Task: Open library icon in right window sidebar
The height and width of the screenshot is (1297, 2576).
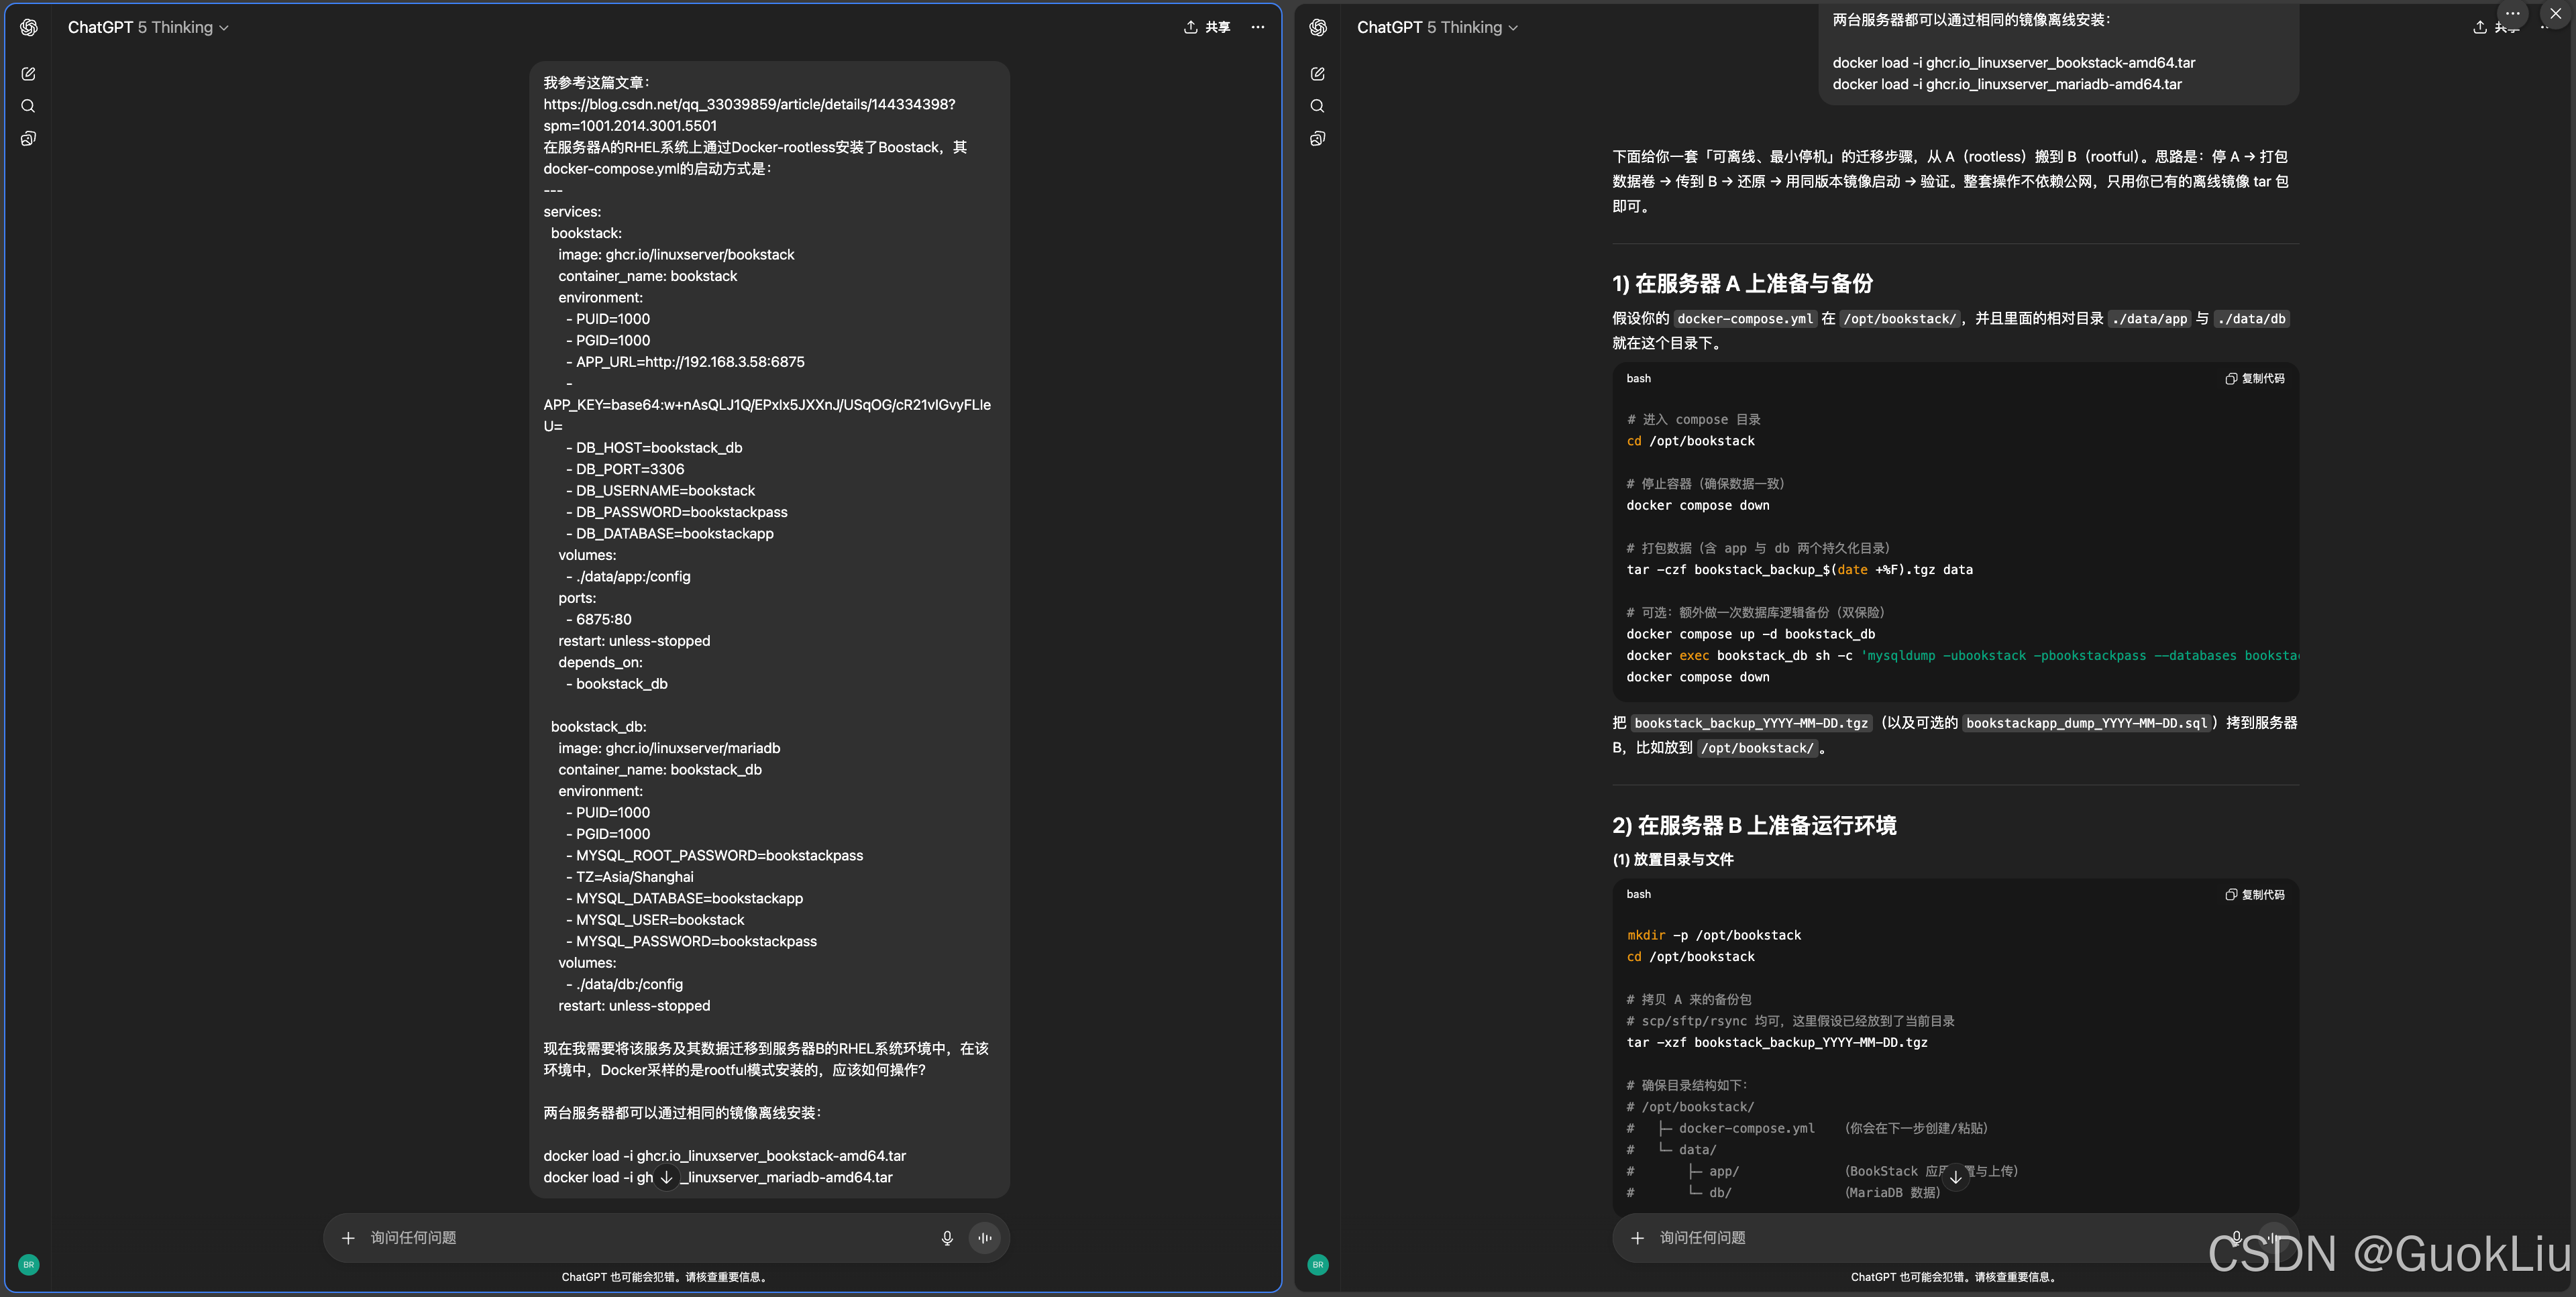Action: point(1318,139)
